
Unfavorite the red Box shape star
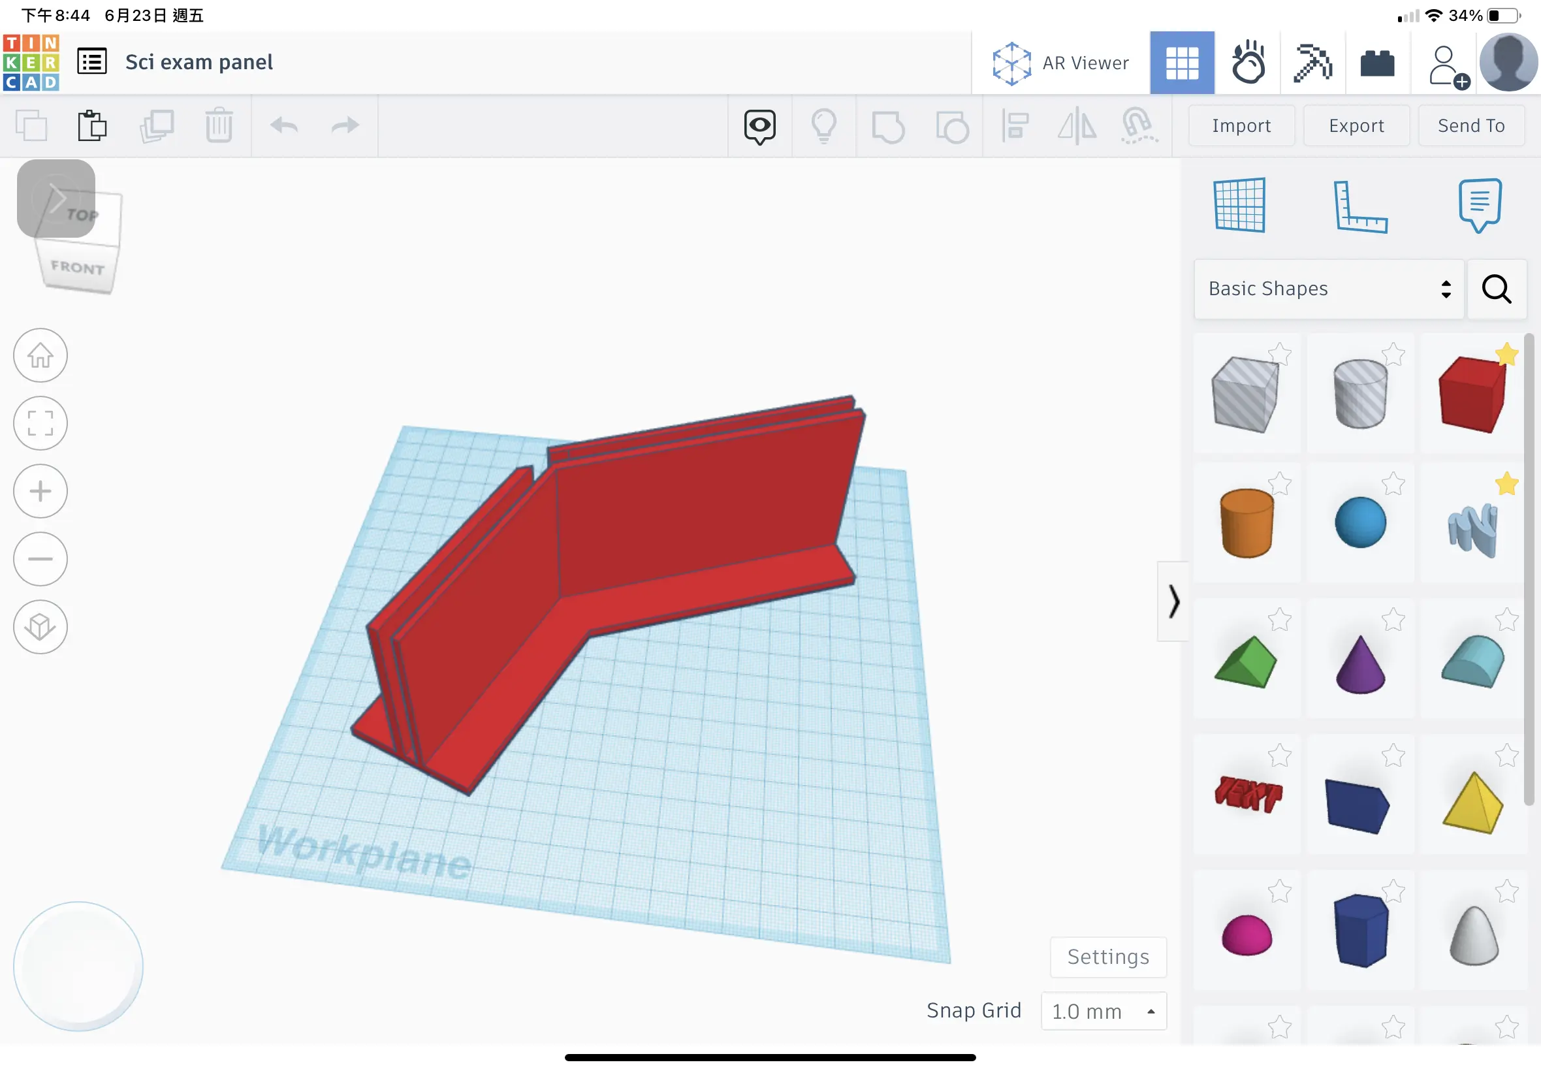pos(1506,354)
